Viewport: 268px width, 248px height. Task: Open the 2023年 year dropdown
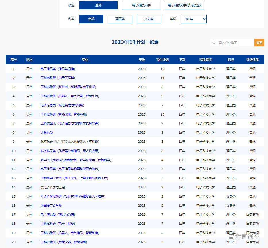[193, 19]
